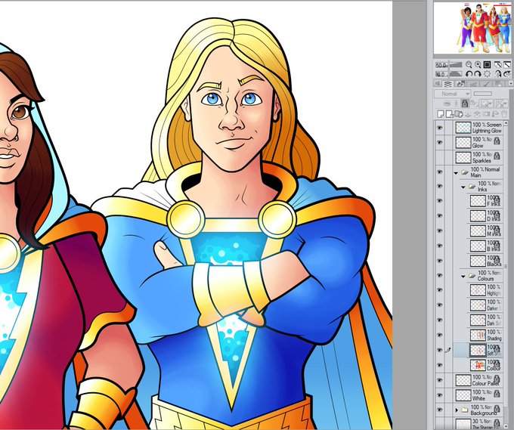Expand the Background layer folder
This screenshot has width=514, height=430.
click(457, 410)
